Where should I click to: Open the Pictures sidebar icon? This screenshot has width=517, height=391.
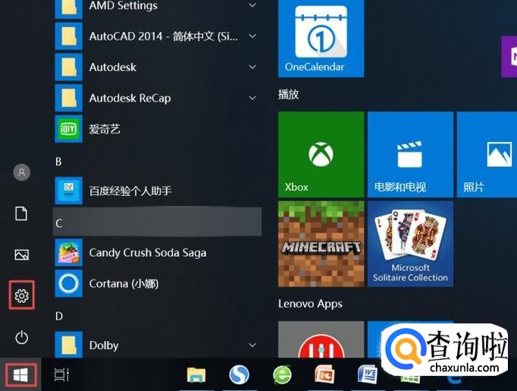coord(21,254)
